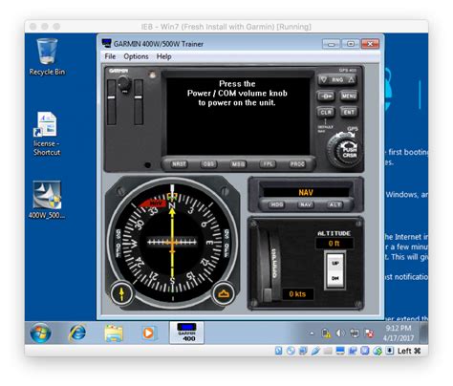453x386 pixels.
Task: Click the PUSH CRSR inner knob
Action: (348, 152)
